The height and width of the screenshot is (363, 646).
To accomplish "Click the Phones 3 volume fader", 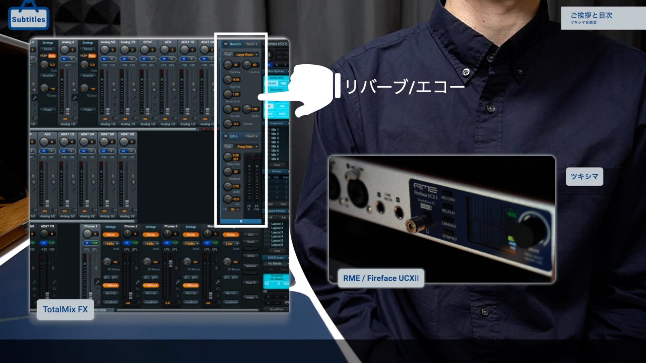I will (x=170, y=263).
